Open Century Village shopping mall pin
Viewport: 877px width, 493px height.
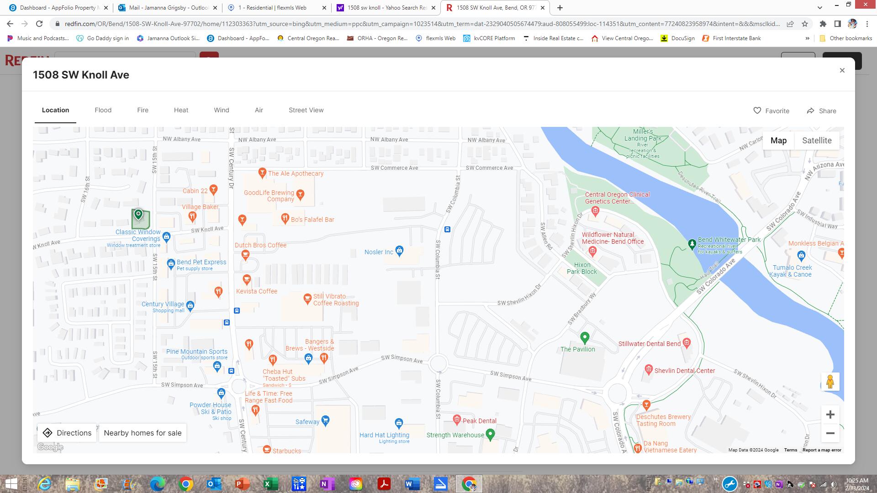[x=190, y=305]
